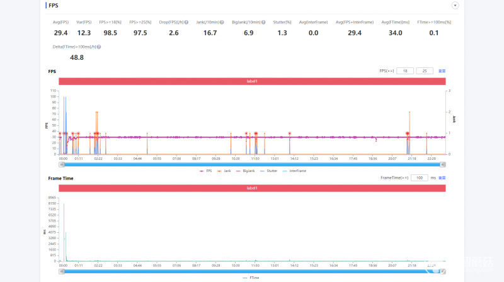Grab the right handle of FPS chart range slider
Viewport: 504px width, 282px height.
[x=443, y=164]
